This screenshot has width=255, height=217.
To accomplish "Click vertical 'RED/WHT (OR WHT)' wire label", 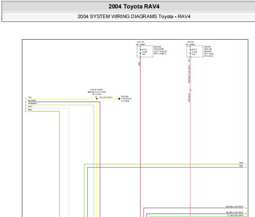I will click(x=189, y=74).
